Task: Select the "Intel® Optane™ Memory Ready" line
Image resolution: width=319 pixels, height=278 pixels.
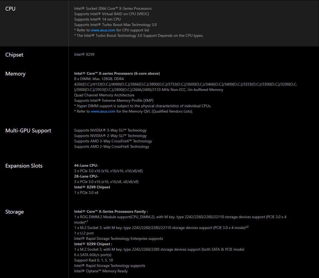Action: click(101, 271)
